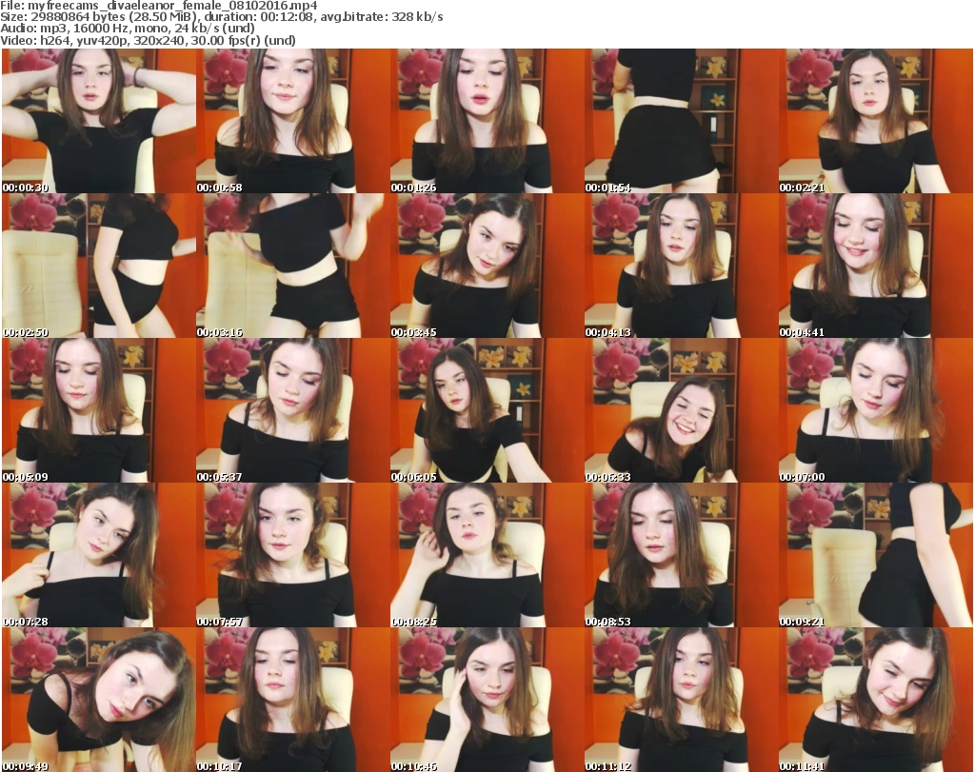Open the frame at 00:05:09

(98, 410)
